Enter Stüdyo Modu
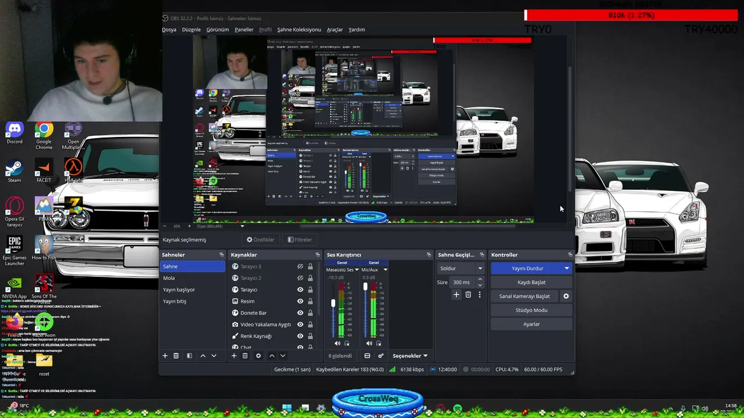The height and width of the screenshot is (418, 744). pos(531,310)
